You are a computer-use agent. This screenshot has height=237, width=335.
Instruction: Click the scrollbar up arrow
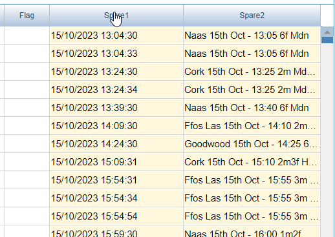327,32
